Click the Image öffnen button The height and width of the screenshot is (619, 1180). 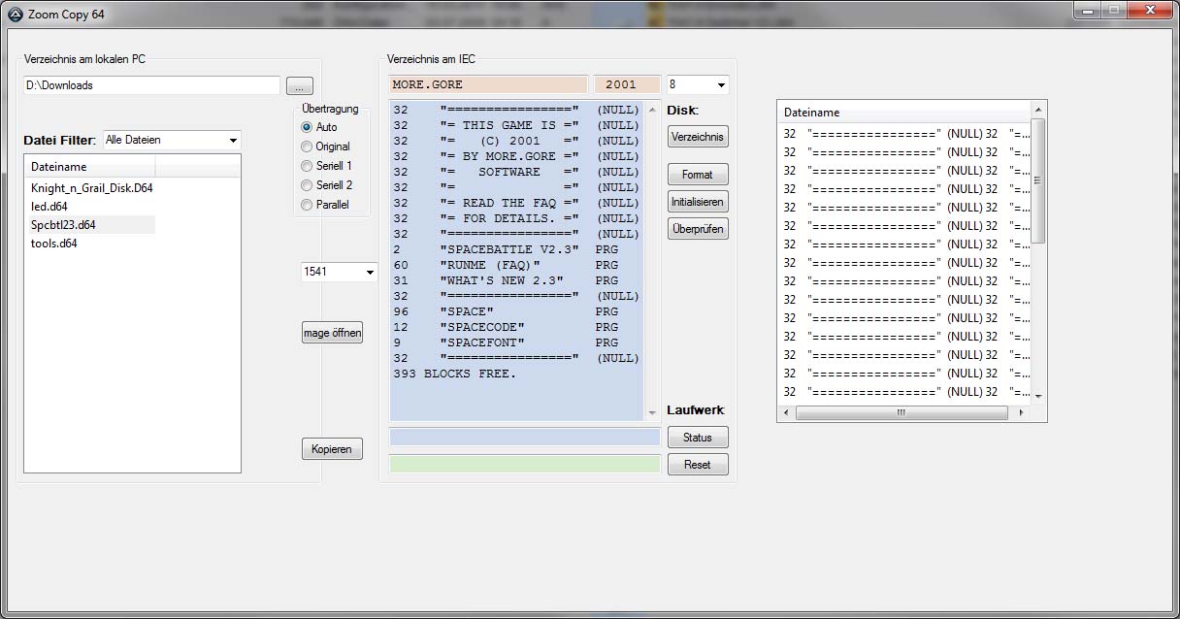click(x=332, y=333)
